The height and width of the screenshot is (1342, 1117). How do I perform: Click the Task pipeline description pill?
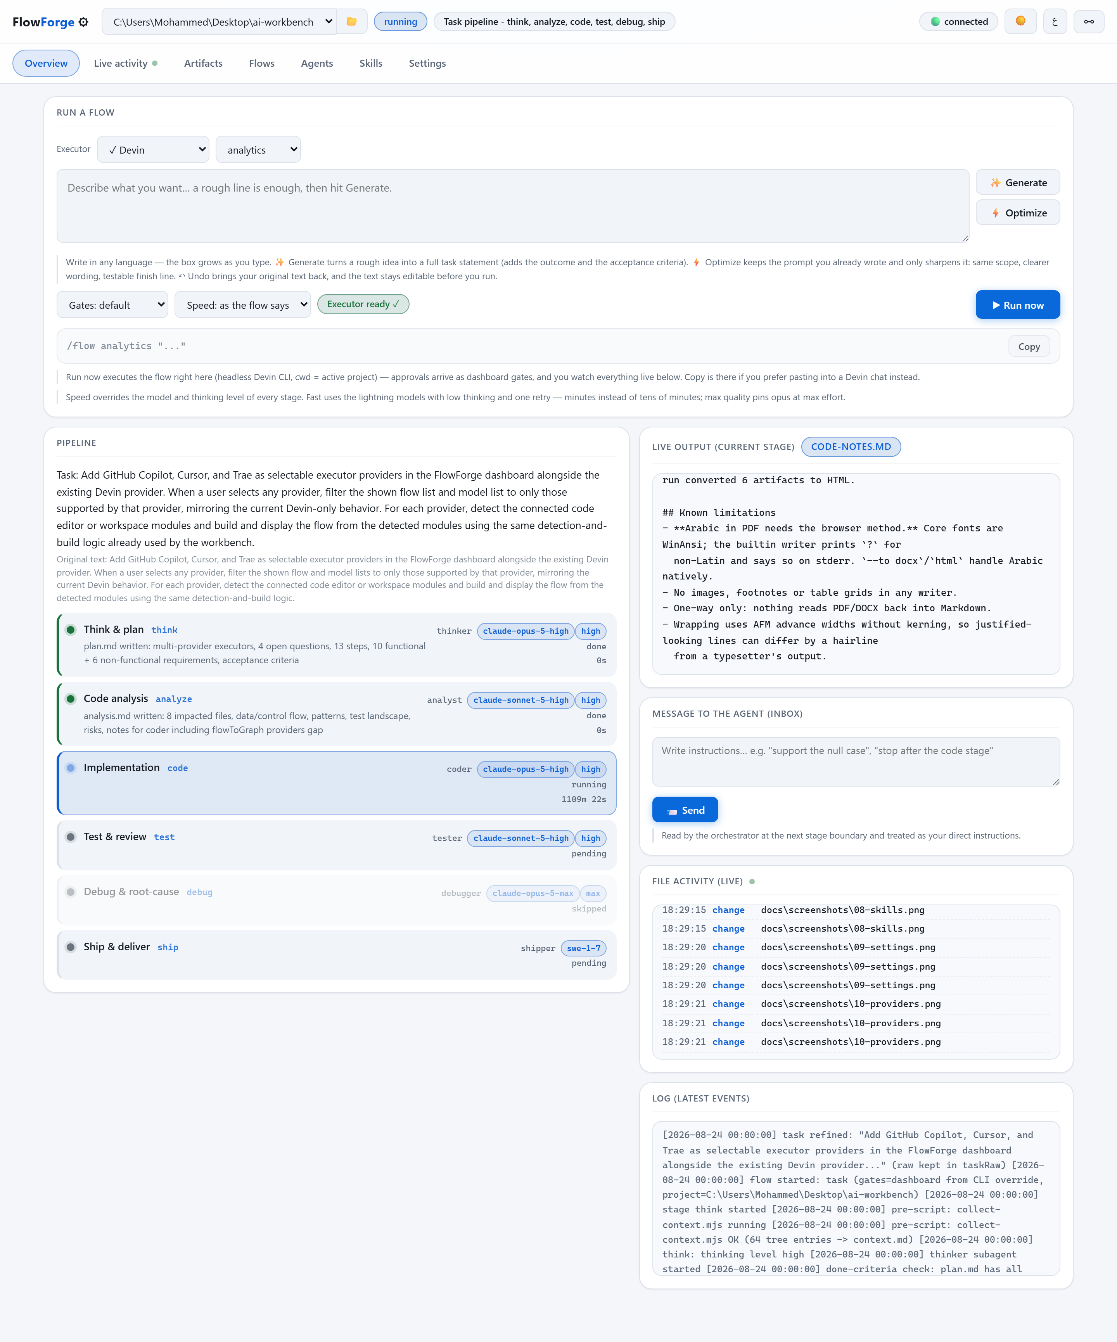555,22
